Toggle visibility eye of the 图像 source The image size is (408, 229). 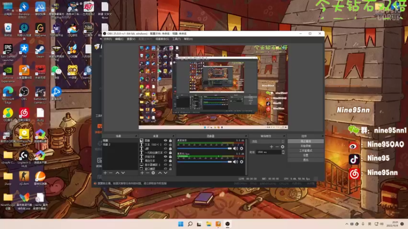click(x=165, y=140)
